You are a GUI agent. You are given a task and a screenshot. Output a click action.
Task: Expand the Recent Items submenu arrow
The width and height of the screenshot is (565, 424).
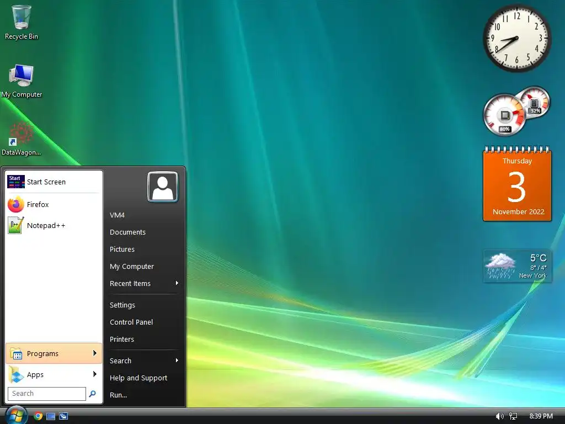pyautogui.click(x=177, y=283)
